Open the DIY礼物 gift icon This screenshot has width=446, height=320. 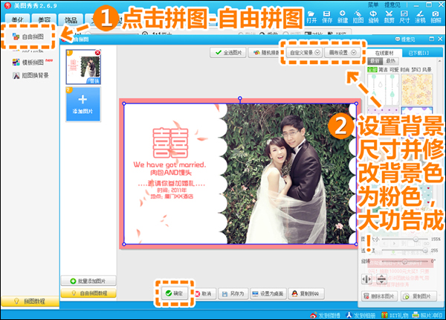pyautogui.click(x=395, y=315)
